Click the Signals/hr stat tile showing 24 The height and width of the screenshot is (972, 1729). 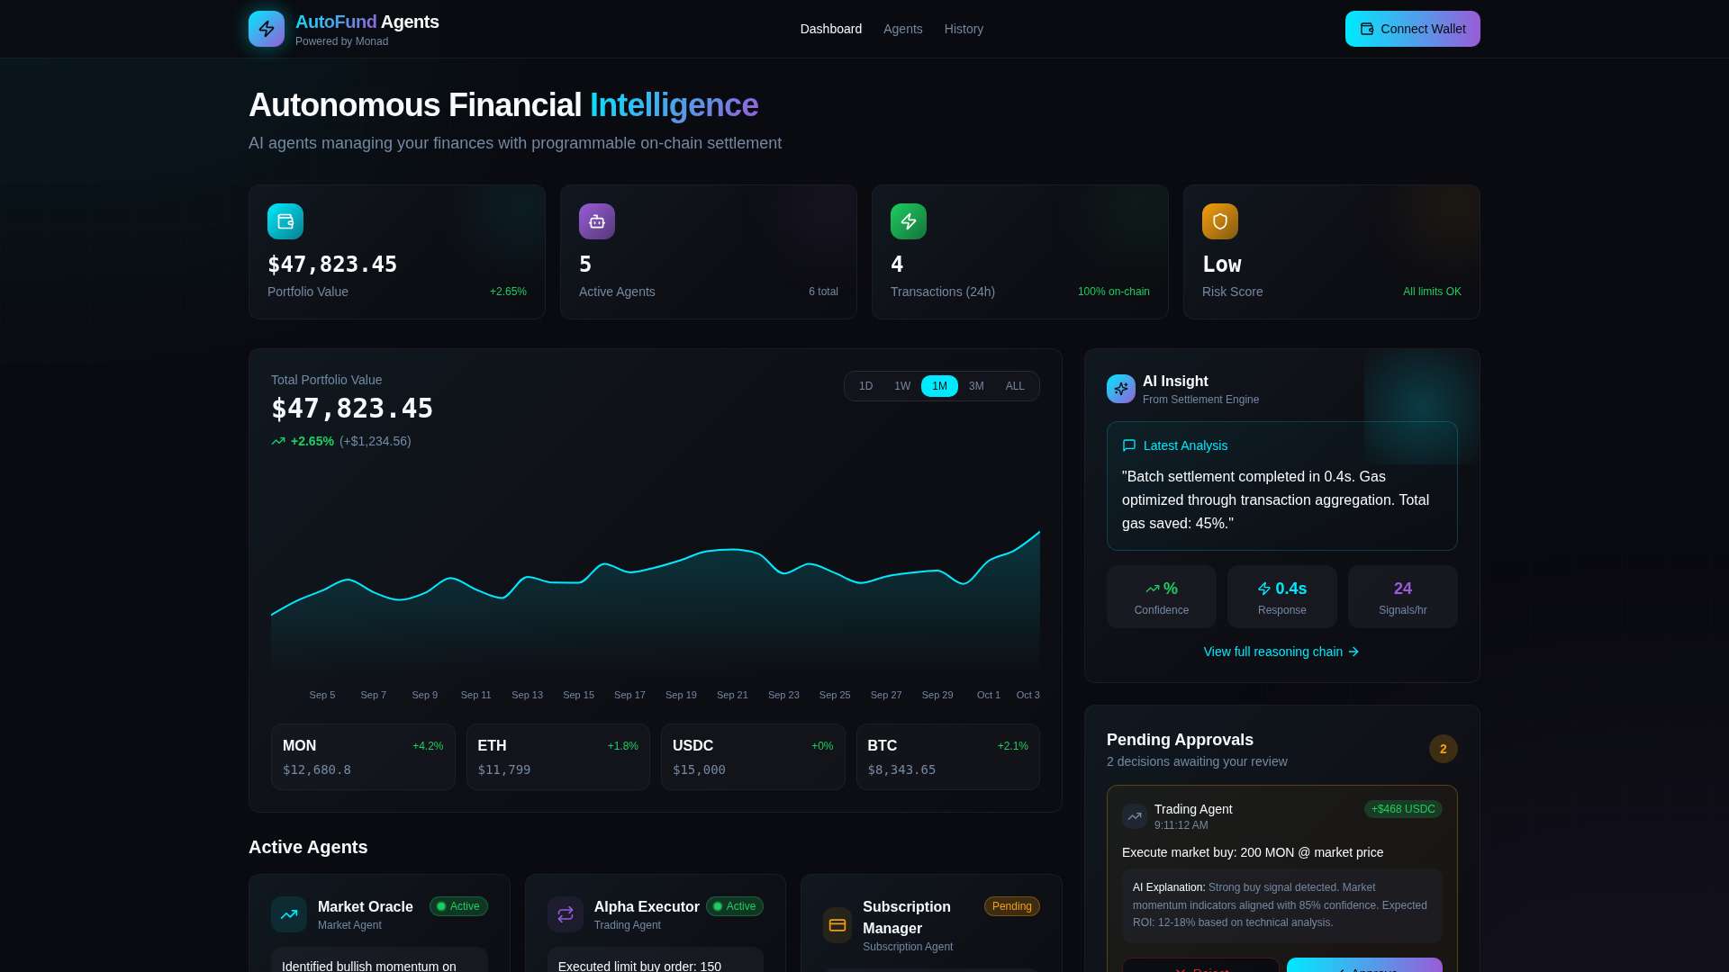pos(1403,597)
